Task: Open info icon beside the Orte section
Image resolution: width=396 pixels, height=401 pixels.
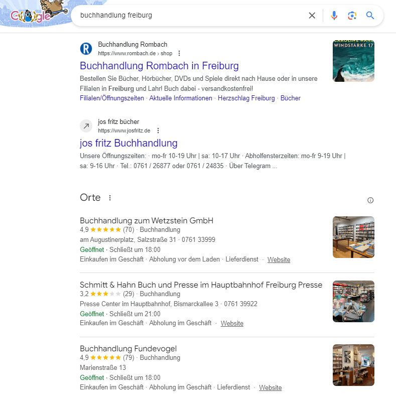Action: (x=370, y=200)
